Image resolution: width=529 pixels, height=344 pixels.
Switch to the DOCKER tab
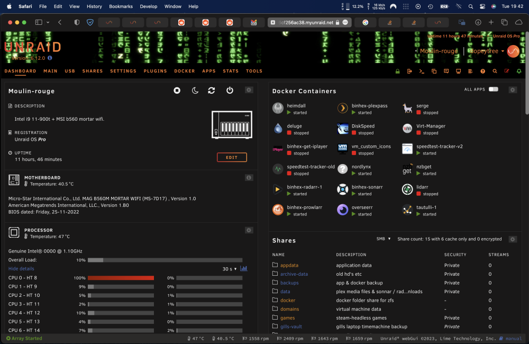185,71
